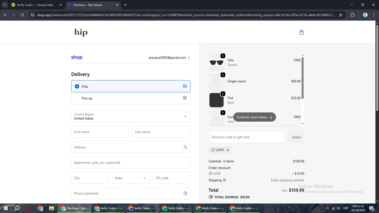Open File Explorer from the taskbar
The image size is (379, 213).
[x=52, y=208]
